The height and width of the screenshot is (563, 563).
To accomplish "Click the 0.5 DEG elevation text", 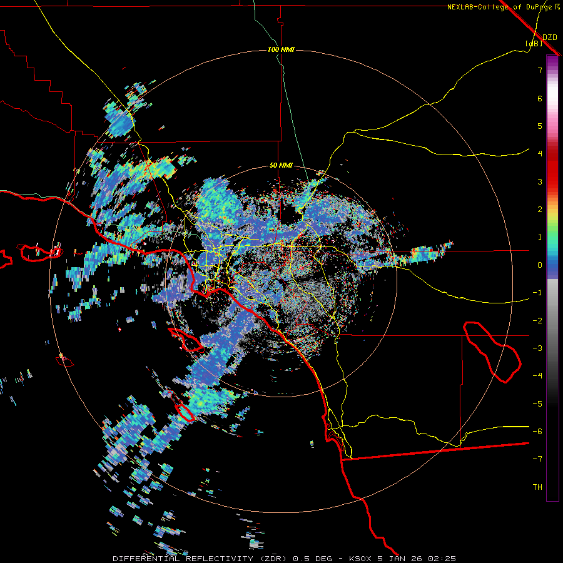I will click(313, 559).
